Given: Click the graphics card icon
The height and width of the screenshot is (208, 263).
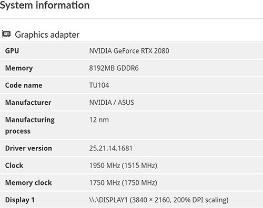Looking at the screenshot, I should [x=6, y=34].
